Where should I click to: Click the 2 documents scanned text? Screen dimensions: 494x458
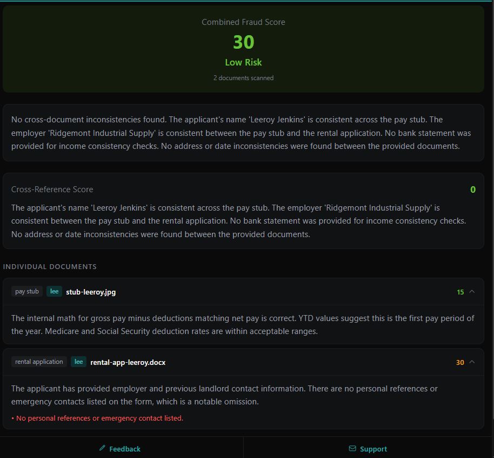244,77
